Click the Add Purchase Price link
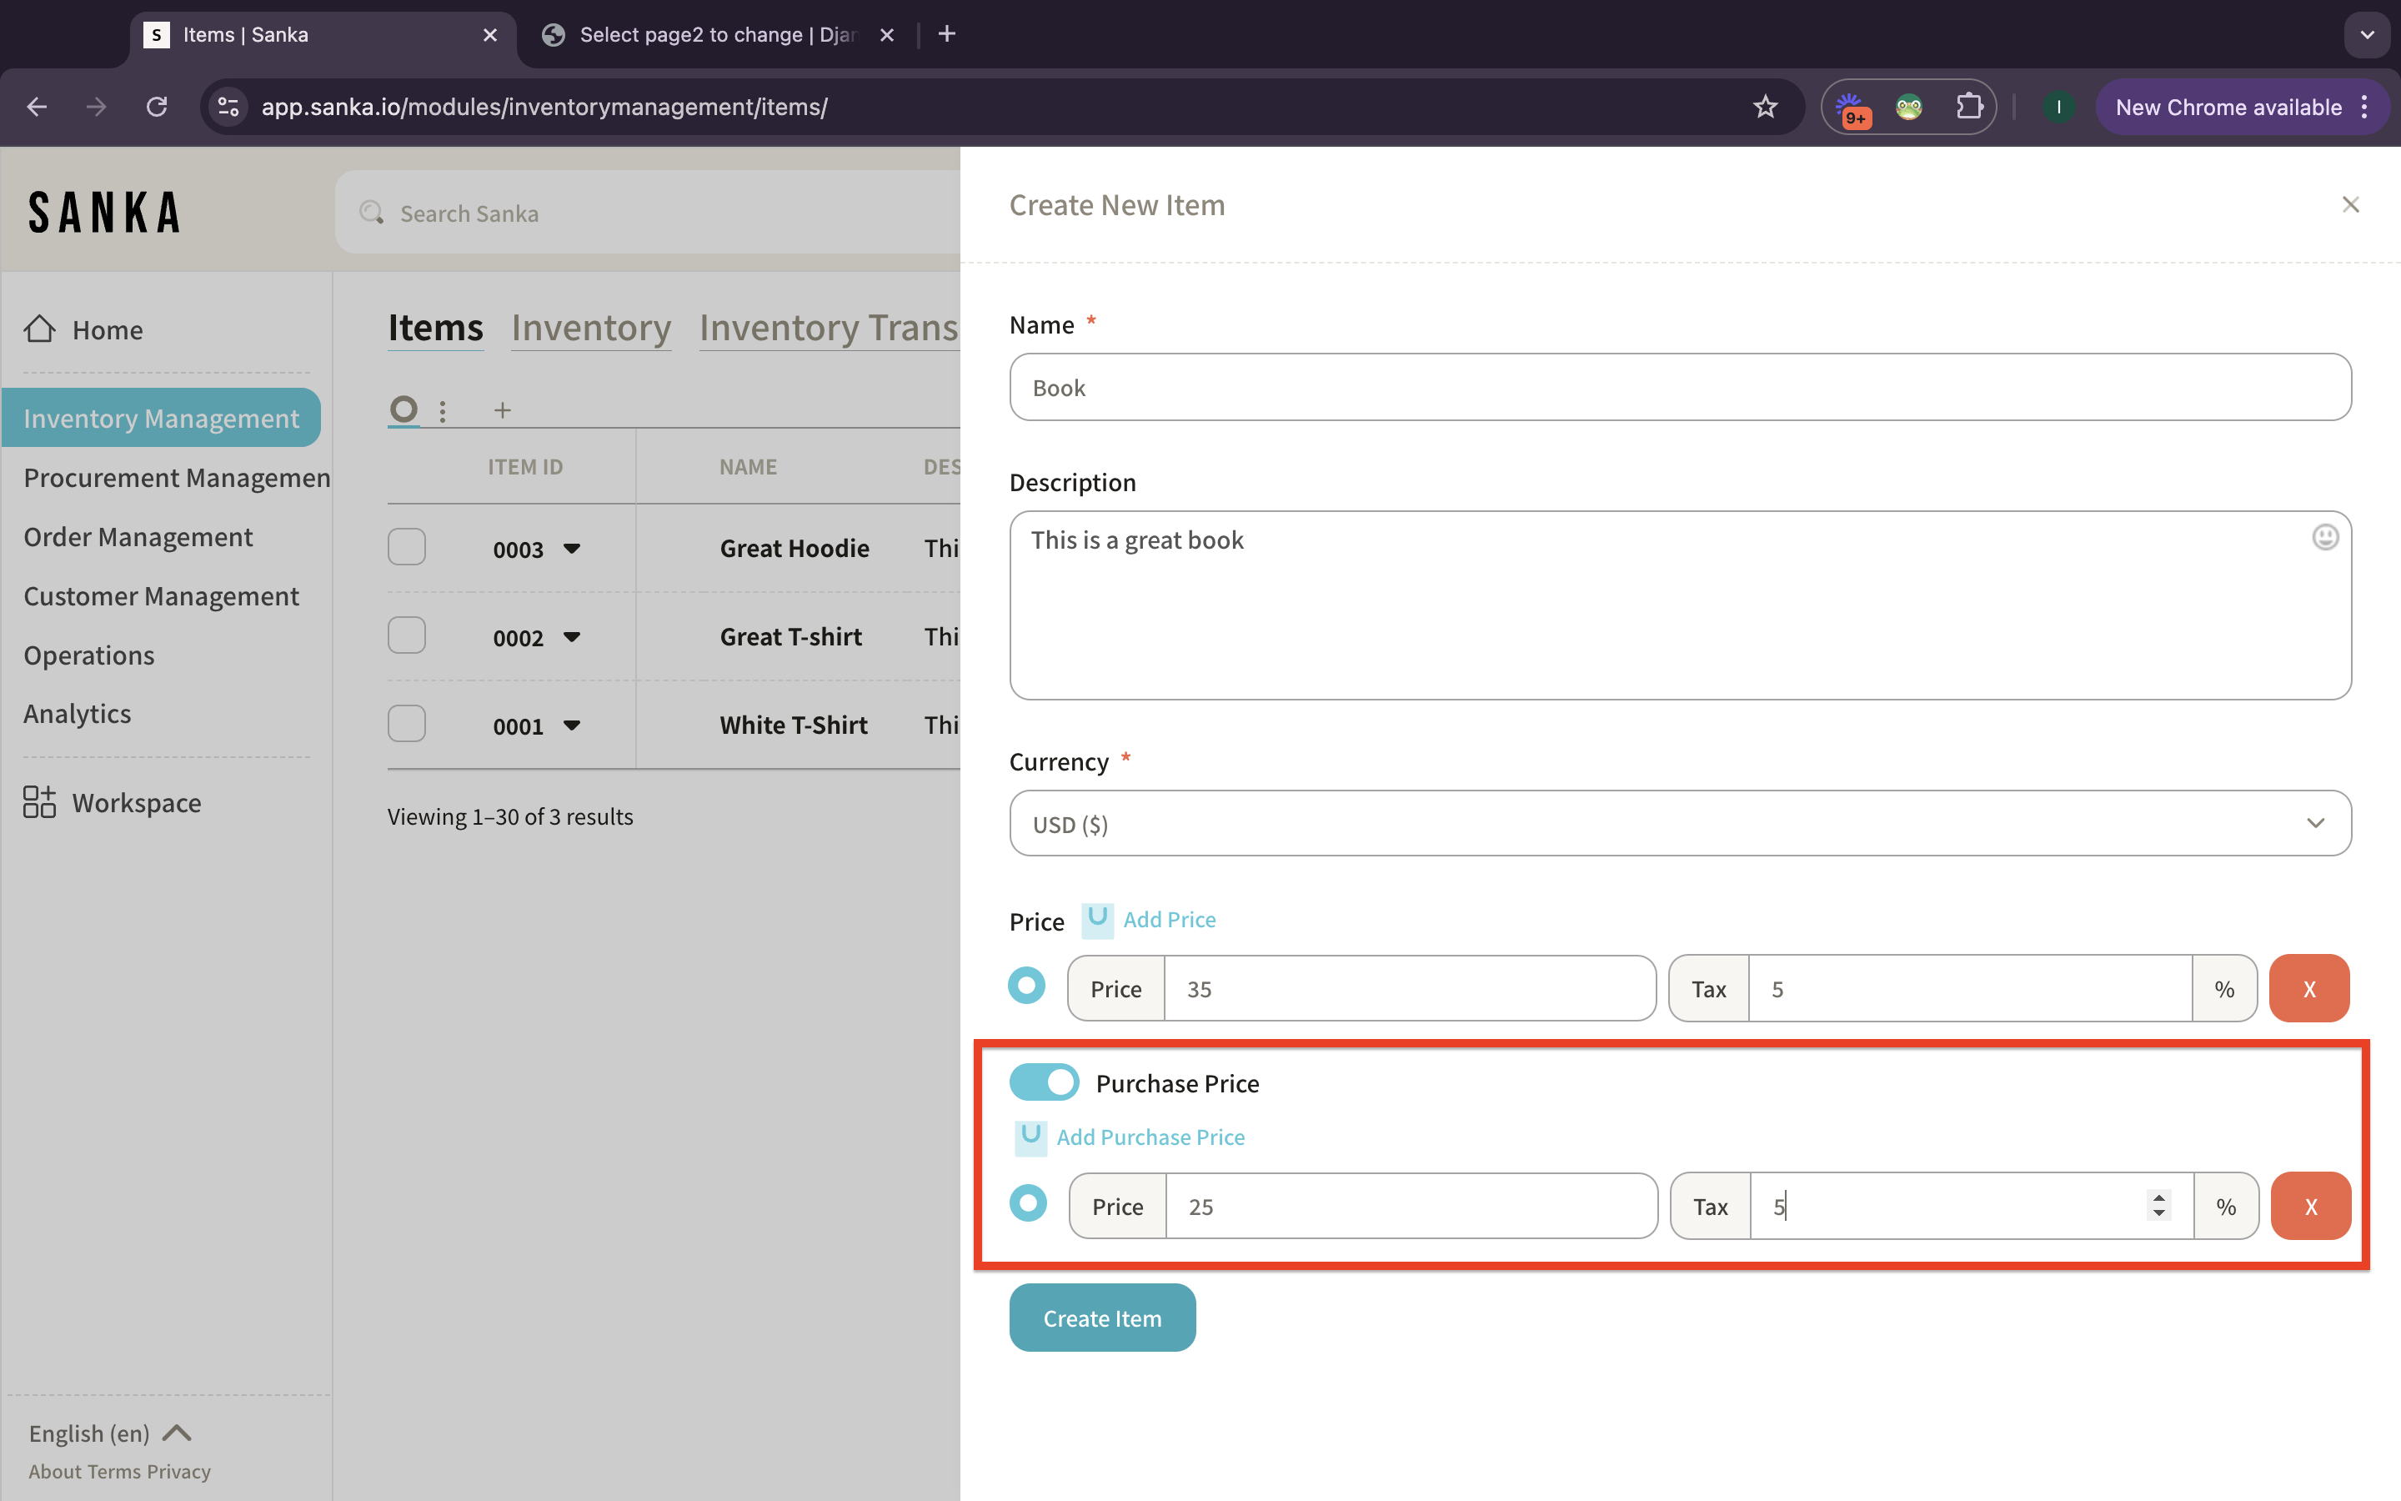Screen dimensions: 2401x1501 click(x=1150, y=1137)
